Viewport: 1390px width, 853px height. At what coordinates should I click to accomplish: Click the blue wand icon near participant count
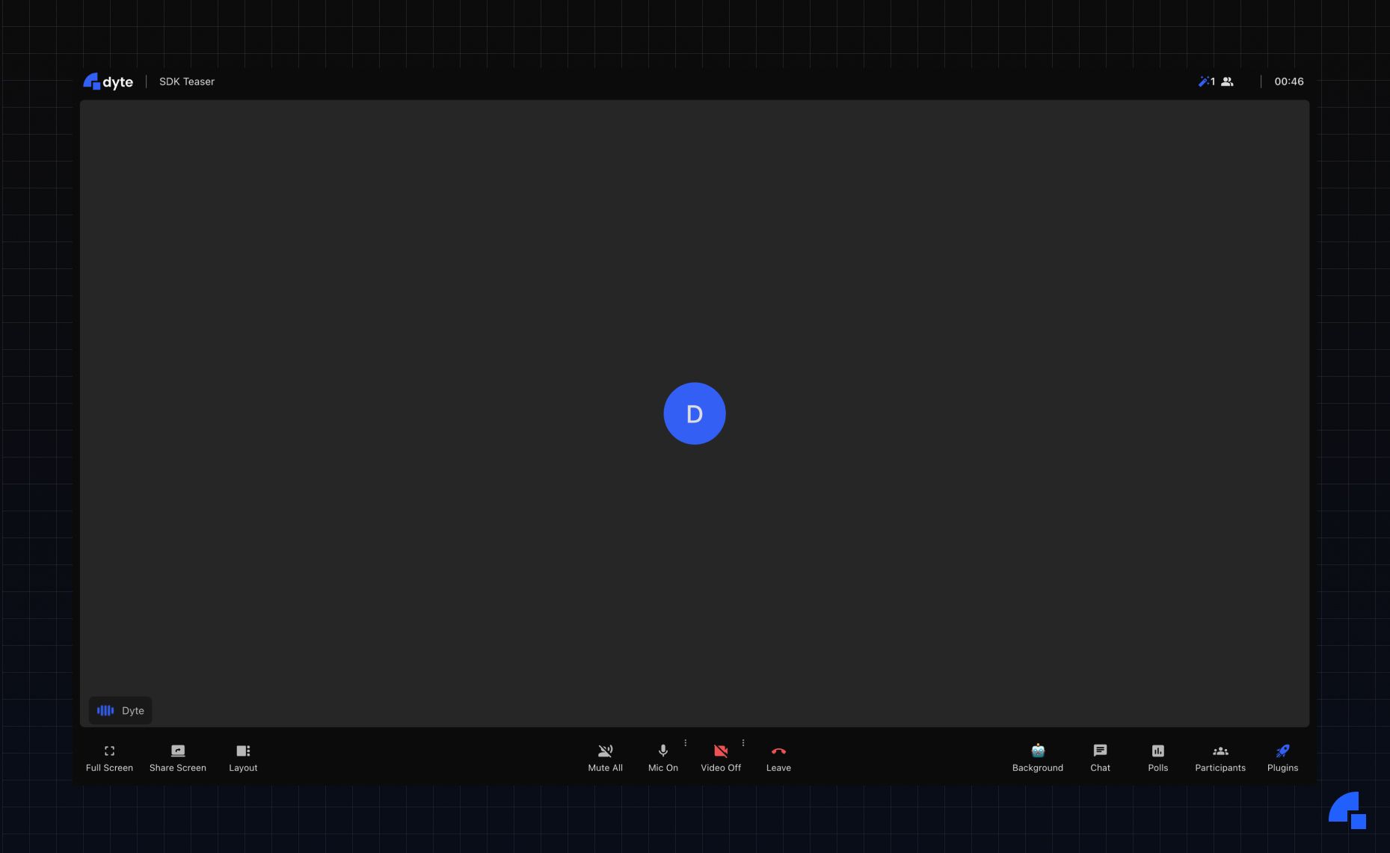(x=1203, y=81)
